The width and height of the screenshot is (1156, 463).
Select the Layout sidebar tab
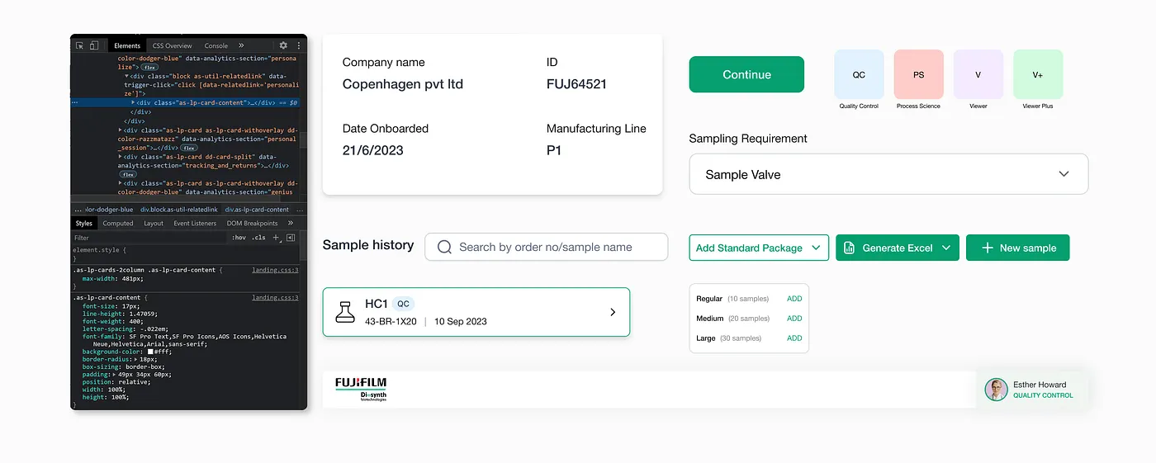[x=154, y=223]
